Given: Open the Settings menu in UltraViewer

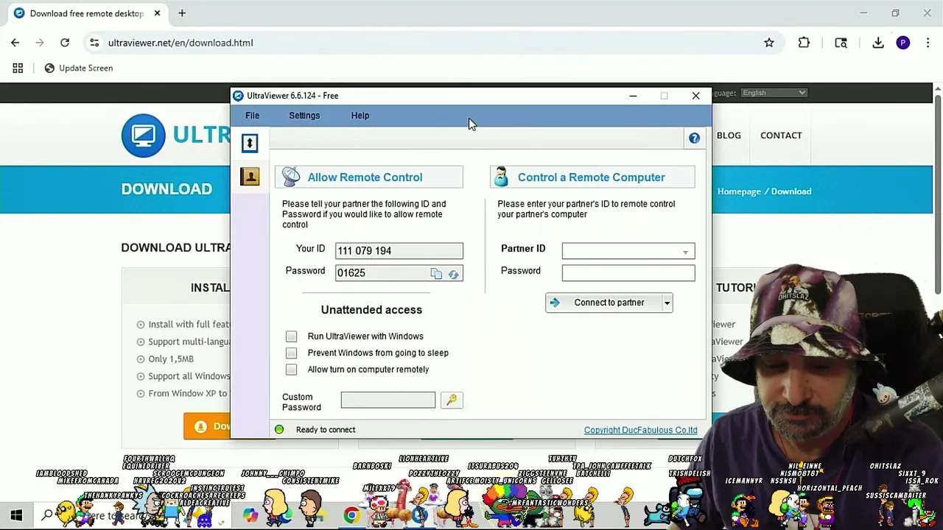Looking at the screenshot, I should (x=304, y=116).
